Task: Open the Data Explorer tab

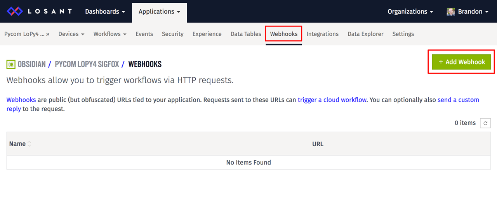Action: click(x=365, y=34)
